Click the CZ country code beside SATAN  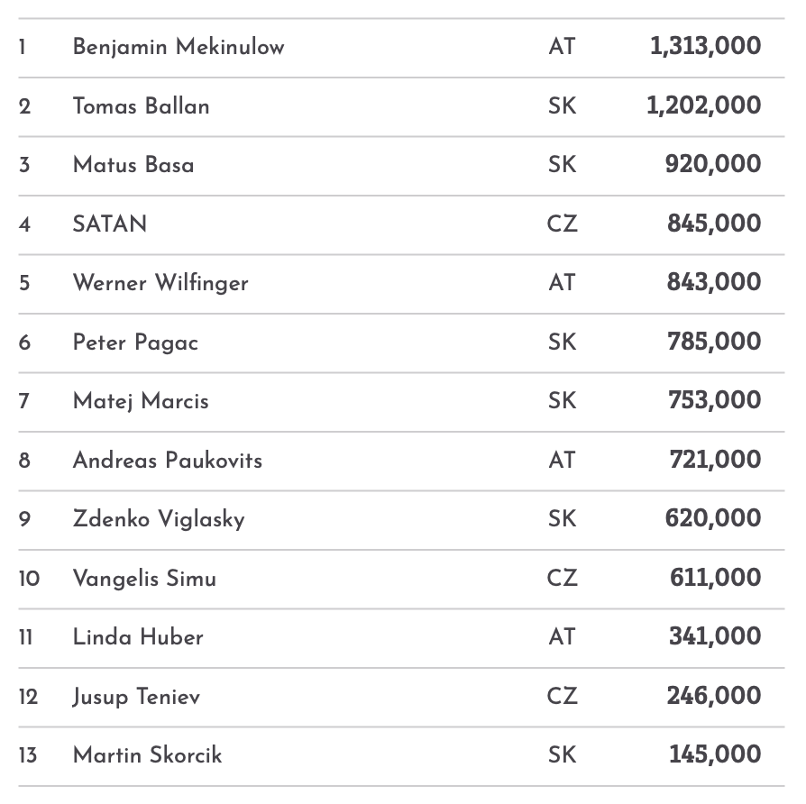(561, 224)
